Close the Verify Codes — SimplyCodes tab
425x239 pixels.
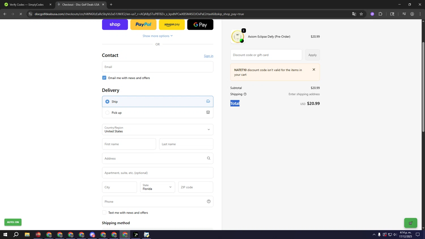click(x=50, y=5)
